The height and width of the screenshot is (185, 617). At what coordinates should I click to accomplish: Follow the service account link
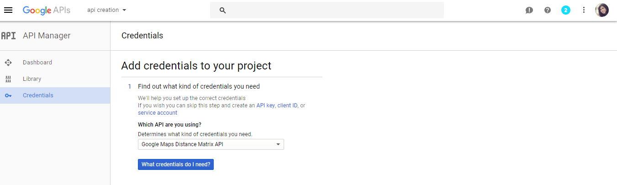click(158, 113)
